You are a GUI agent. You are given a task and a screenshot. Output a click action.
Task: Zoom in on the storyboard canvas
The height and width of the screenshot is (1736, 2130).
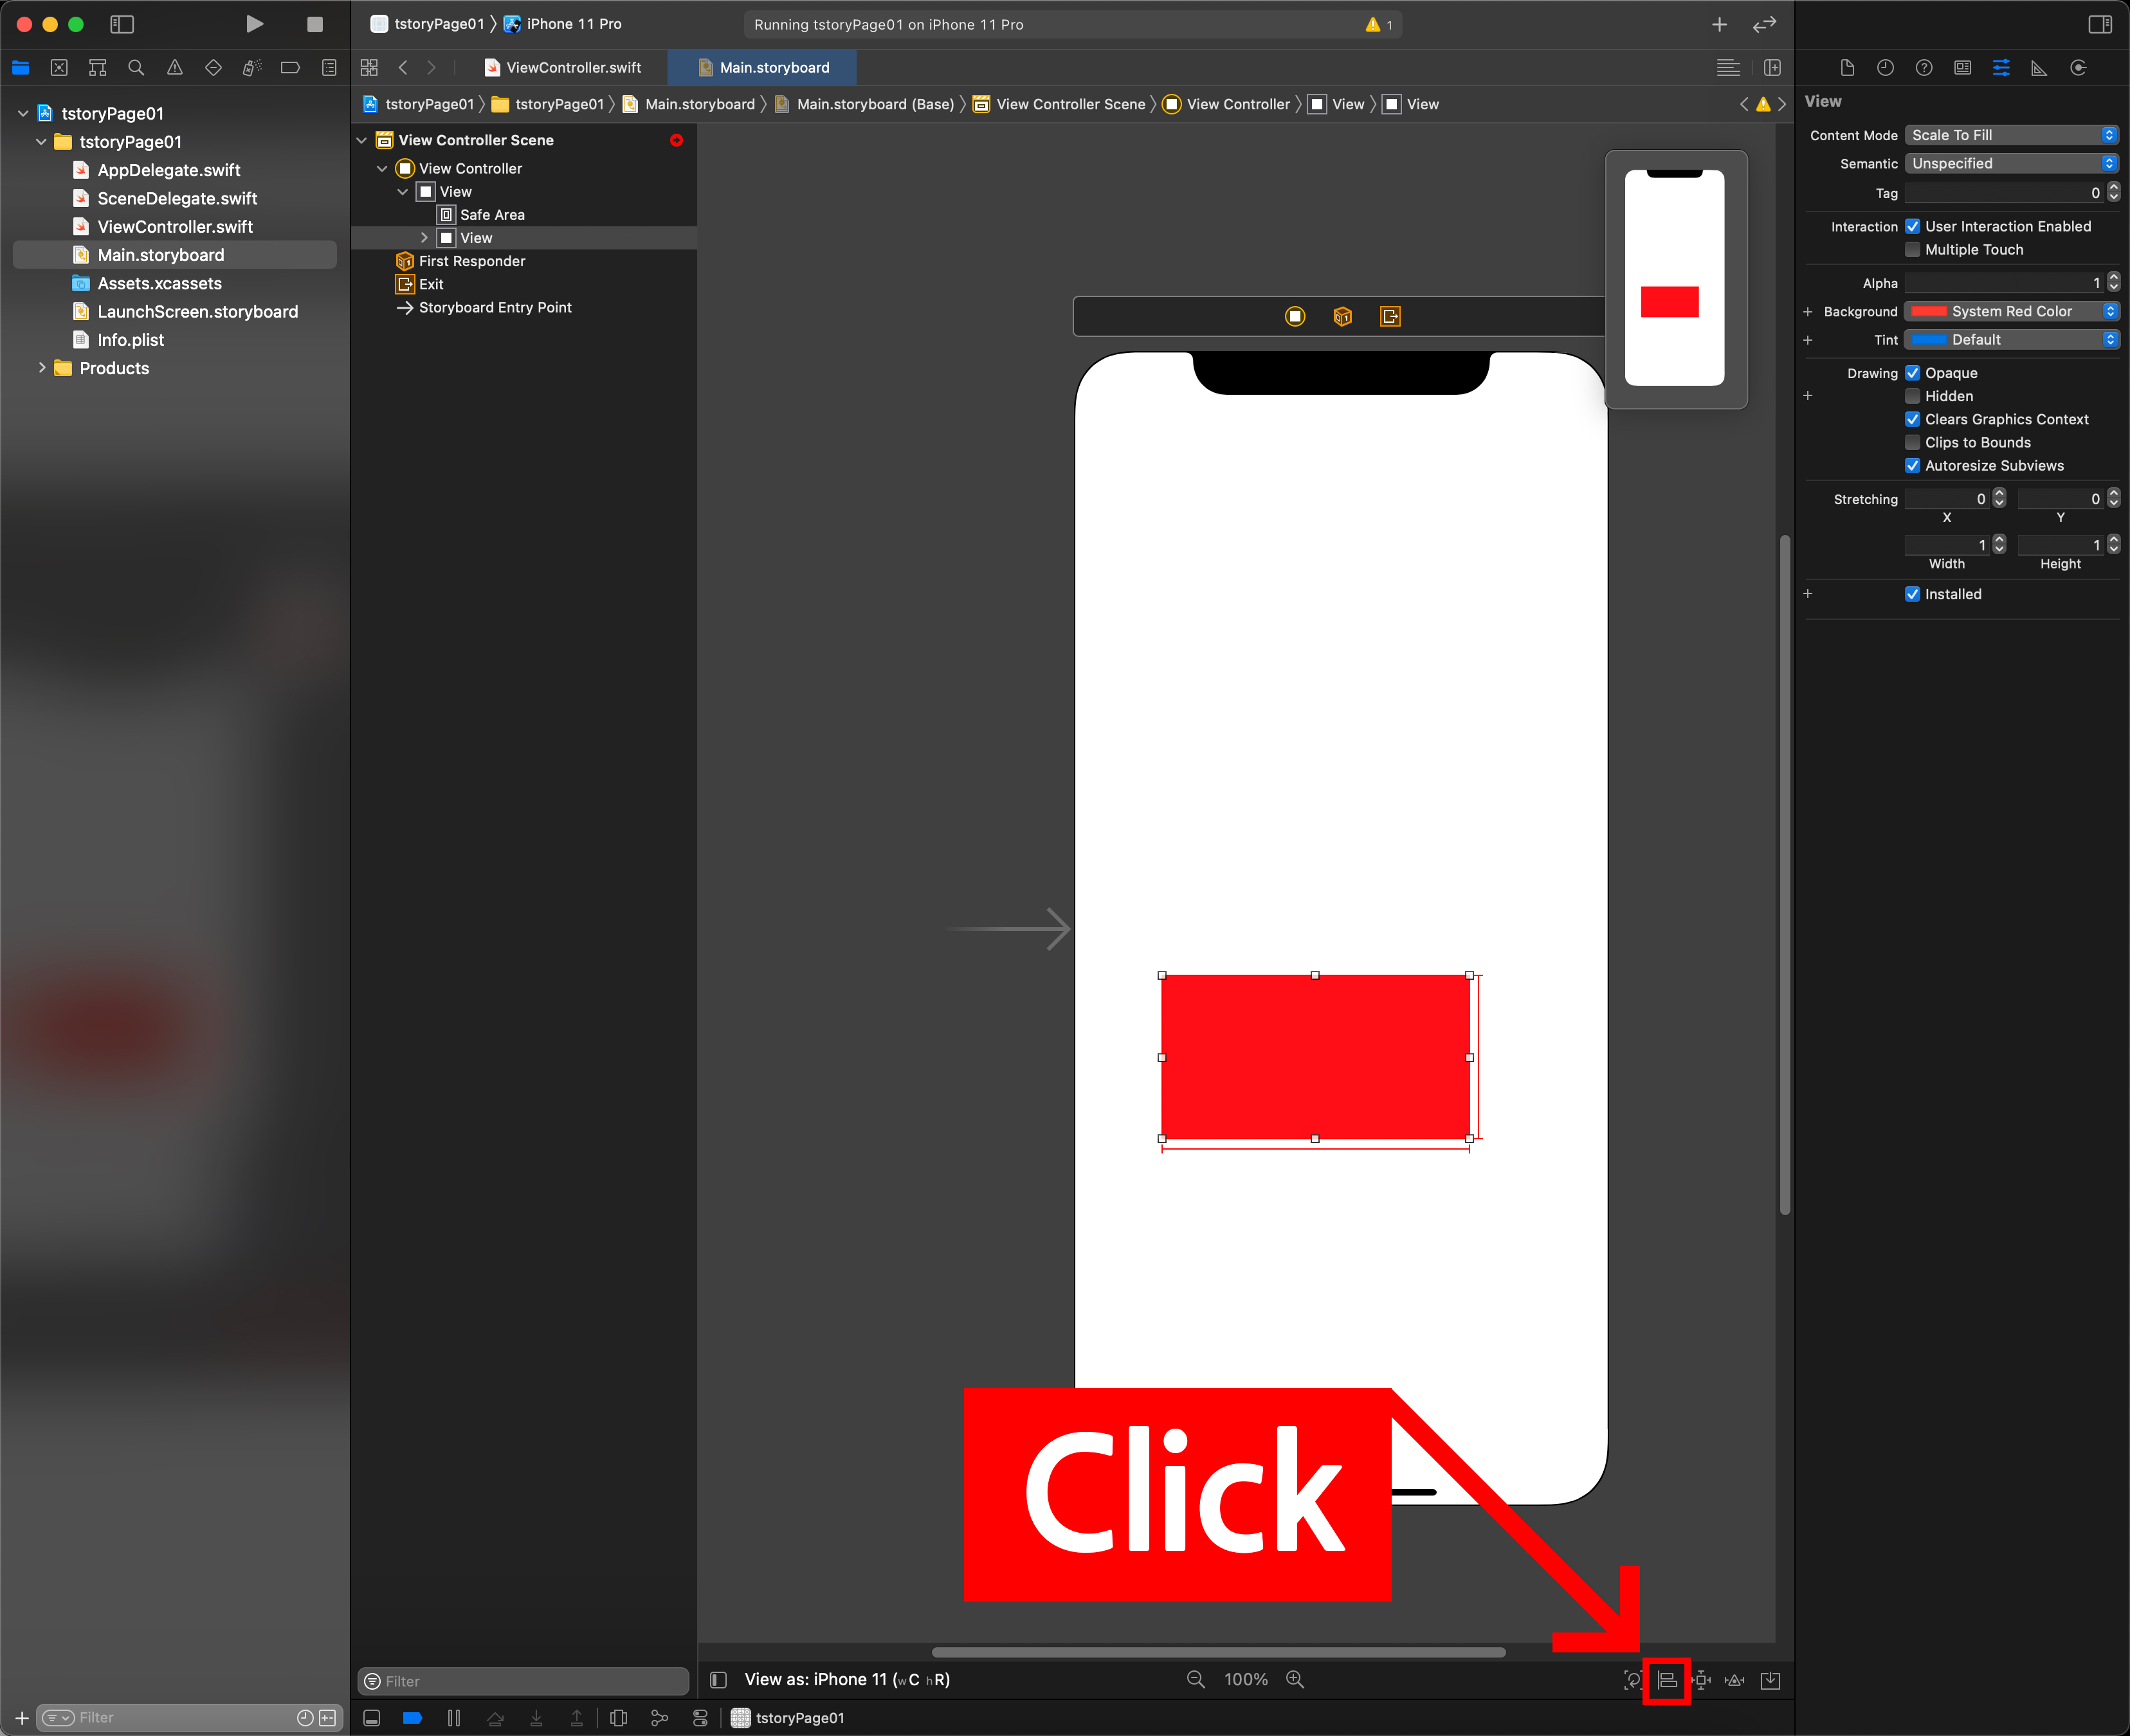[1295, 1680]
